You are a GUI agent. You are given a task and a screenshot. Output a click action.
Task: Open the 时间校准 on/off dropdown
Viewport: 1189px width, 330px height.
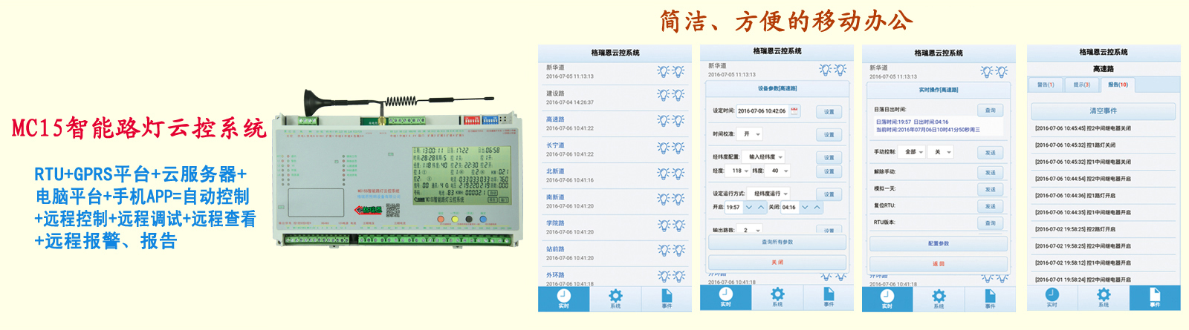point(752,134)
